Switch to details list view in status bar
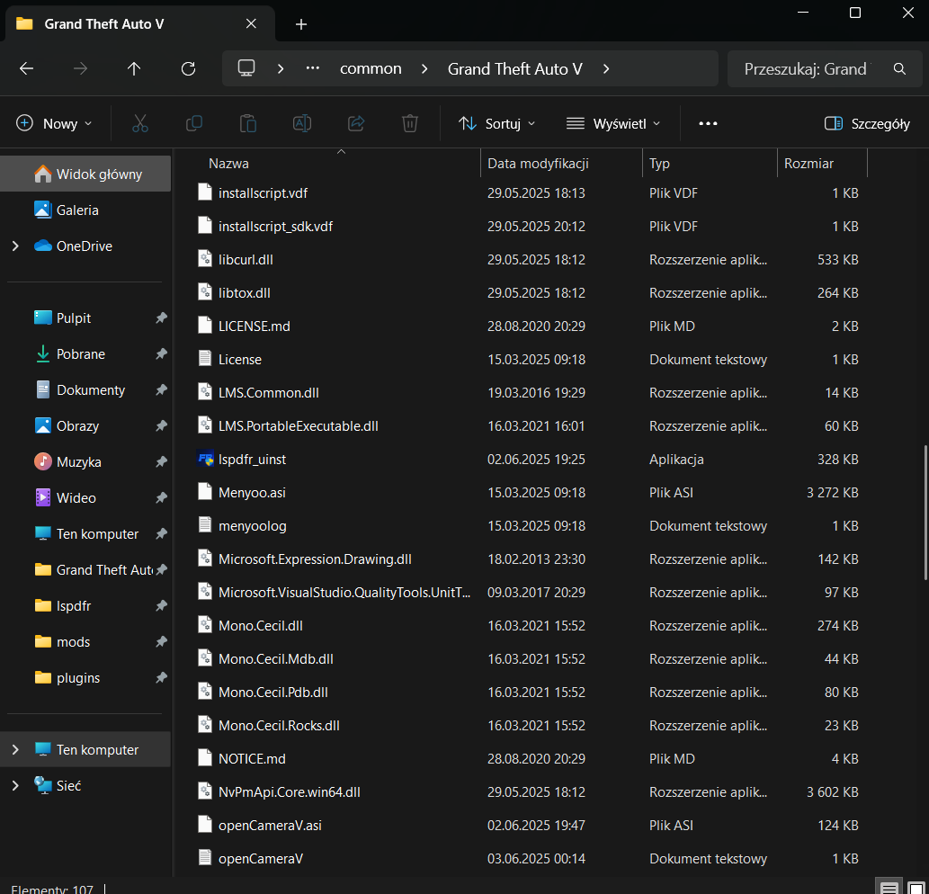Image resolution: width=929 pixels, height=894 pixels. [888, 887]
